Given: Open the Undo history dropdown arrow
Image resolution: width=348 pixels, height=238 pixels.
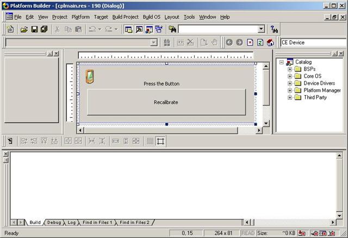Looking at the screenshot, I should pyautogui.click(x=100, y=29).
